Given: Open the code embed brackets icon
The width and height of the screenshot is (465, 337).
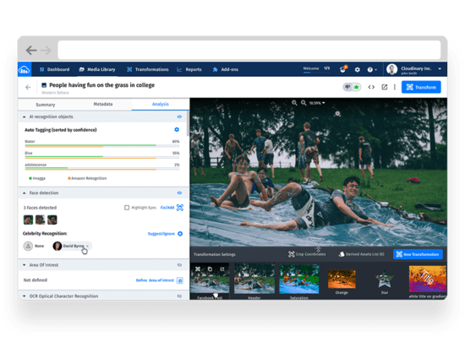Looking at the screenshot, I should [371, 87].
